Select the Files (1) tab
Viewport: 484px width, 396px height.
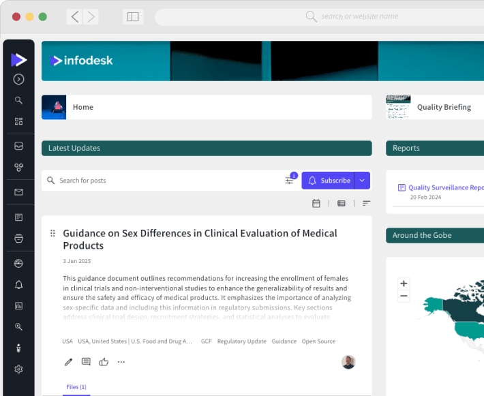tap(76, 387)
